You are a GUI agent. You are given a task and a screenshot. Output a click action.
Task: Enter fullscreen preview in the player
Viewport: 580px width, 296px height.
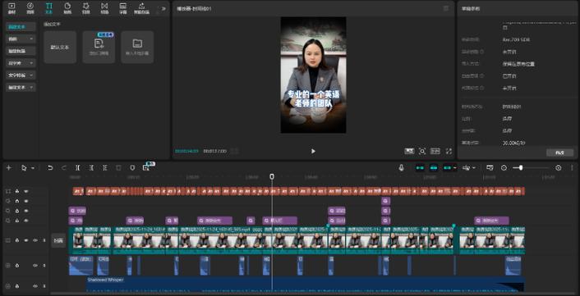click(x=449, y=151)
